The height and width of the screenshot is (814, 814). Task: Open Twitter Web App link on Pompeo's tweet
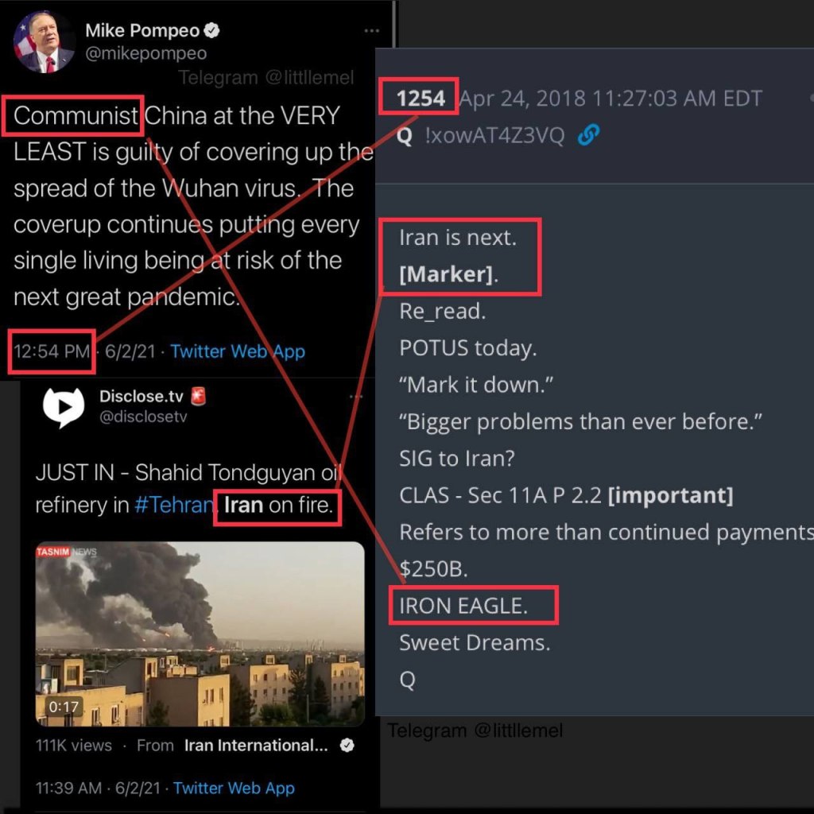(x=238, y=351)
